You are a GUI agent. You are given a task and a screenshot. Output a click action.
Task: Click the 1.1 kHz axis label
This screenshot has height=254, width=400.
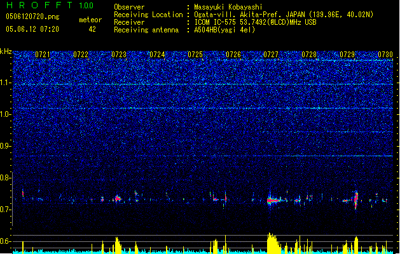pyautogui.click(x=6, y=83)
